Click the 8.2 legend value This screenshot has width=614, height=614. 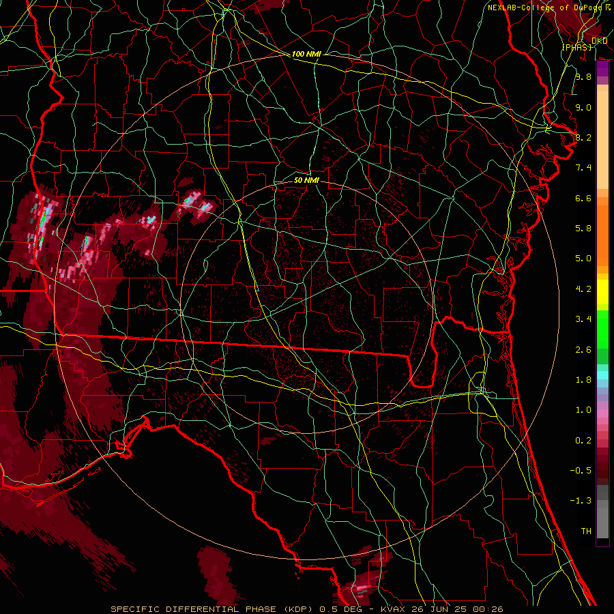point(583,137)
